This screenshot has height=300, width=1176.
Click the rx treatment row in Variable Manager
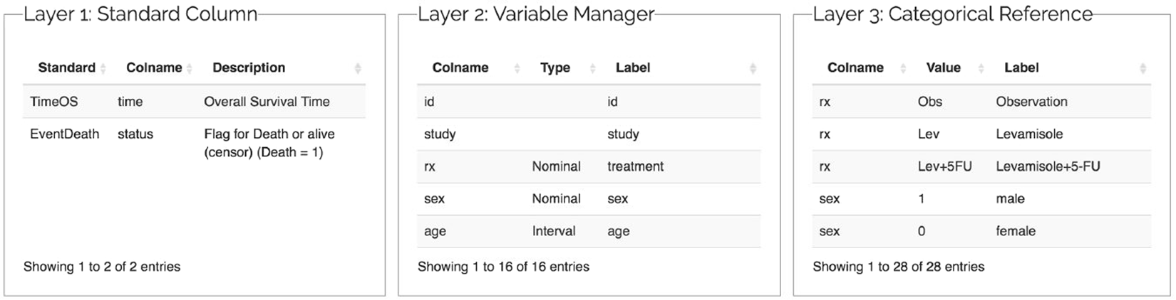pyautogui.click(x=589, y=166)
